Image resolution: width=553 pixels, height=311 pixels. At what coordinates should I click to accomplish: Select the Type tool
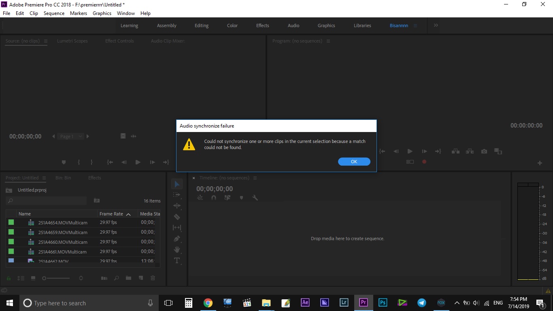coord(177,260)
